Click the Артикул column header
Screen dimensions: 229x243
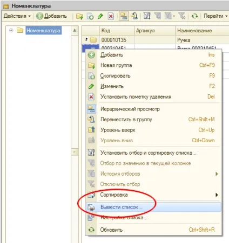pyautogui.click(x=154, y=30)
